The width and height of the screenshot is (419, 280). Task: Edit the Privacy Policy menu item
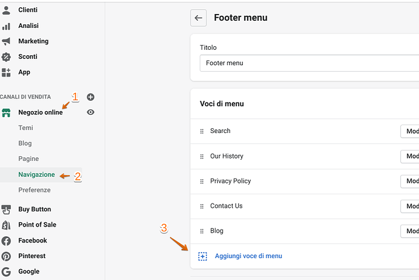click(x=411, y=181)
